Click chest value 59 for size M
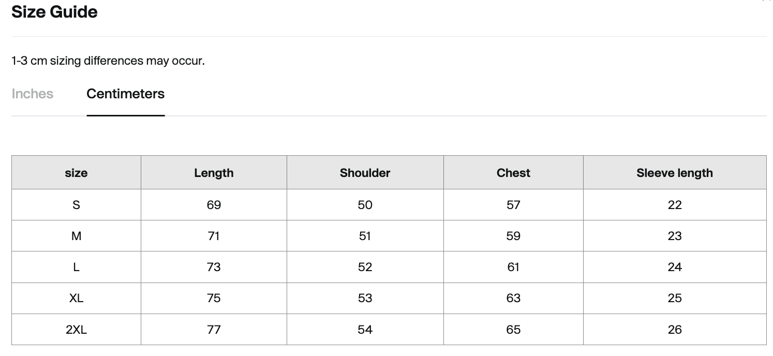This screenshot has height=356, width=773. [x=513, y=236]
